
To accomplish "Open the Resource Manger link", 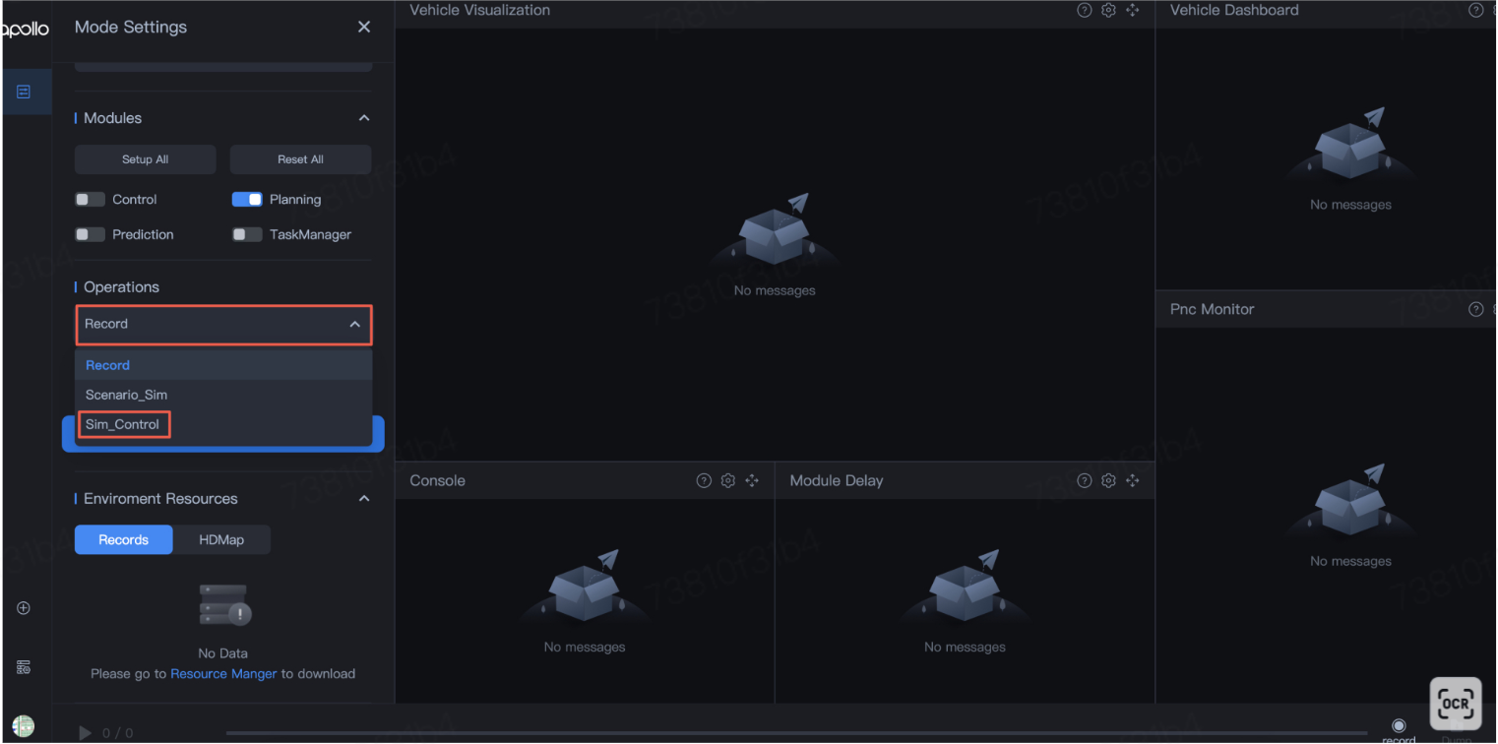I will click(223, 674).
